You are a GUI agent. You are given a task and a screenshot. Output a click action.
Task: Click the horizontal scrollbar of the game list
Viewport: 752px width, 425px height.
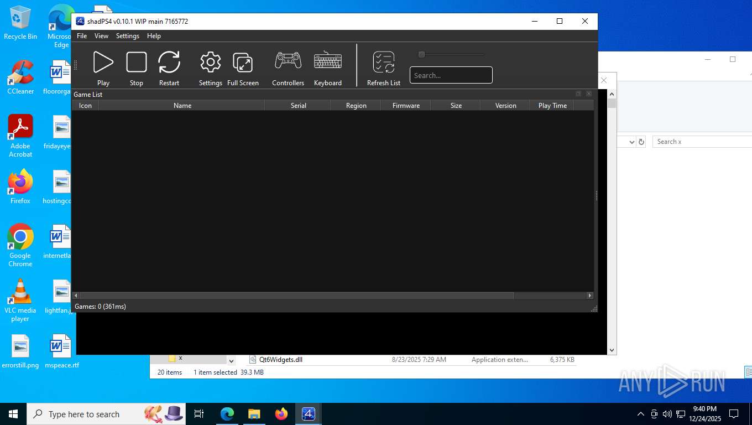pyautogui.click(x=297, y=296)
